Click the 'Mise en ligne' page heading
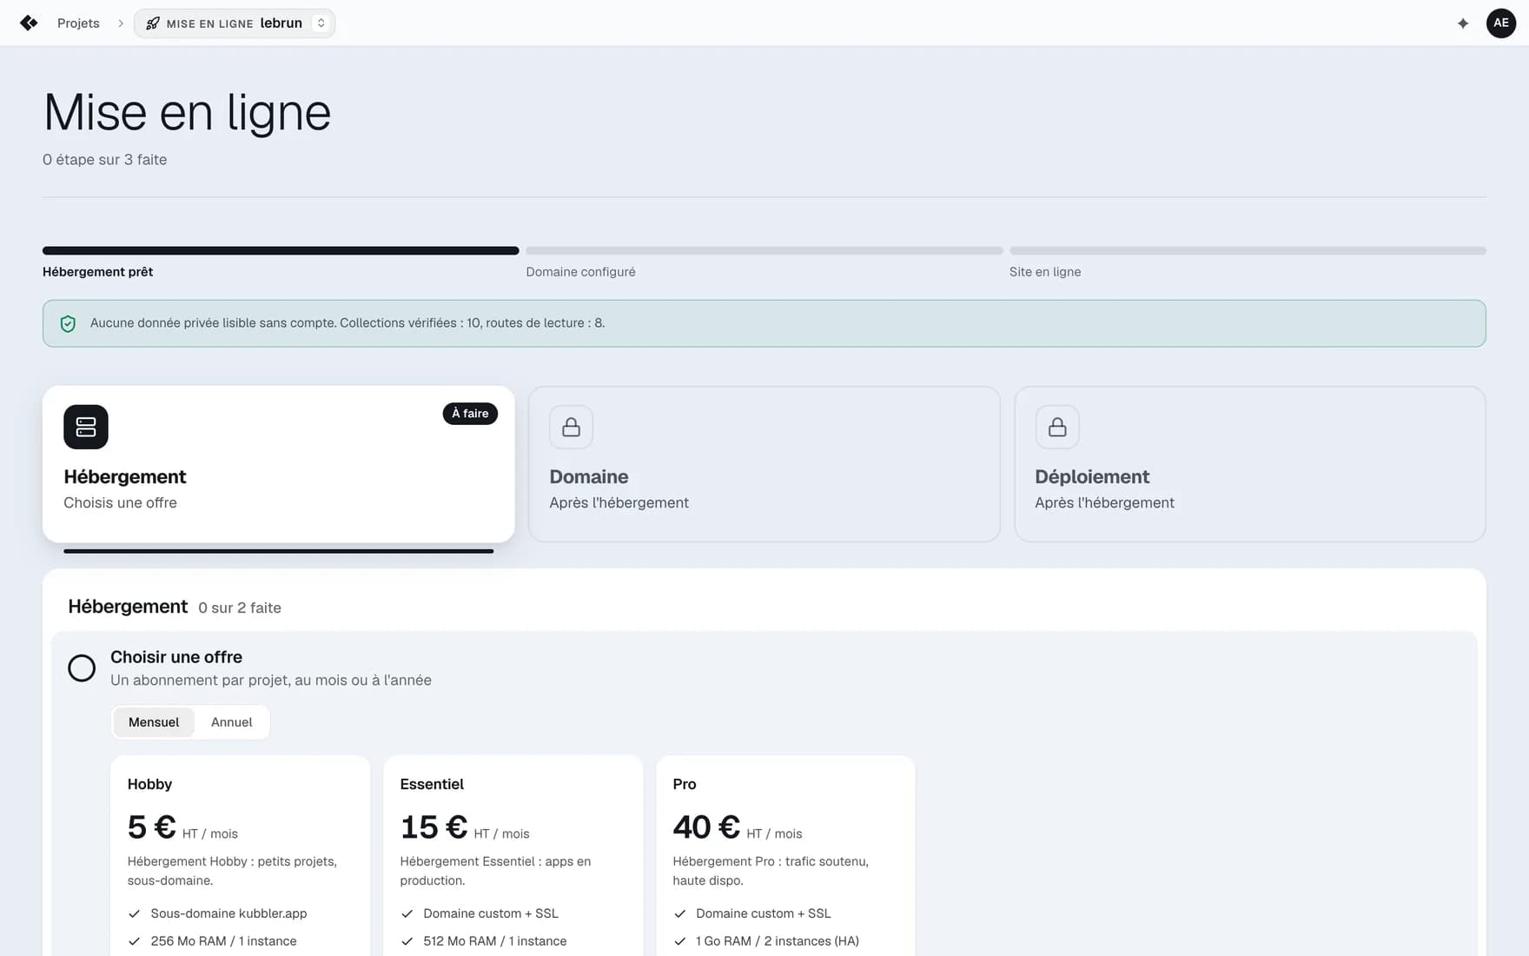1529x956 pixels. [188, 113]
